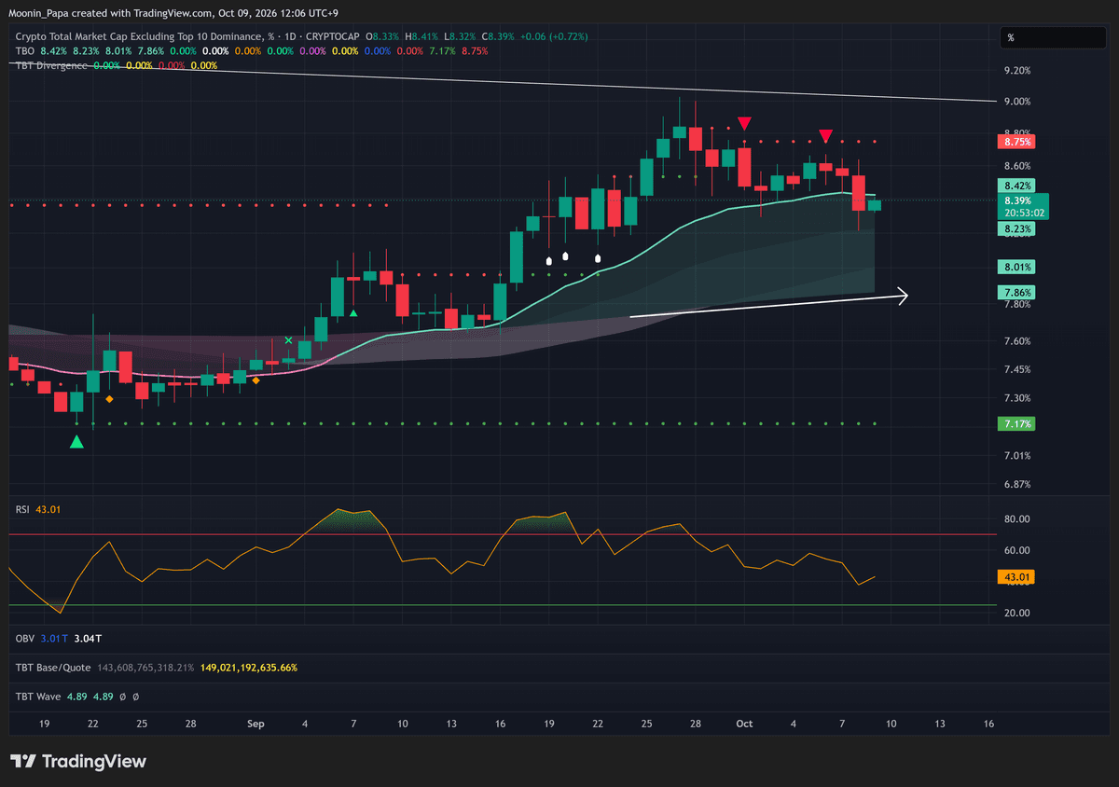
Task: Click the large green up-triangle buy marker
Action: 76,441
